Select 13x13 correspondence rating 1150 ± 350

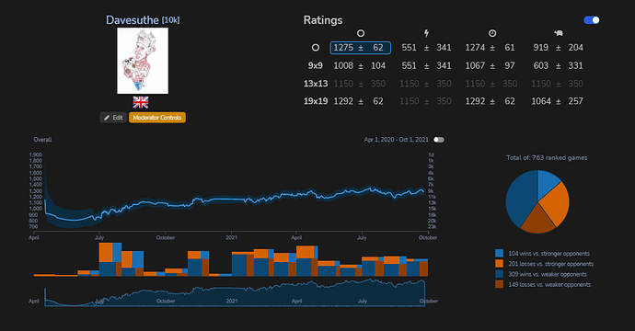(558, 84)
